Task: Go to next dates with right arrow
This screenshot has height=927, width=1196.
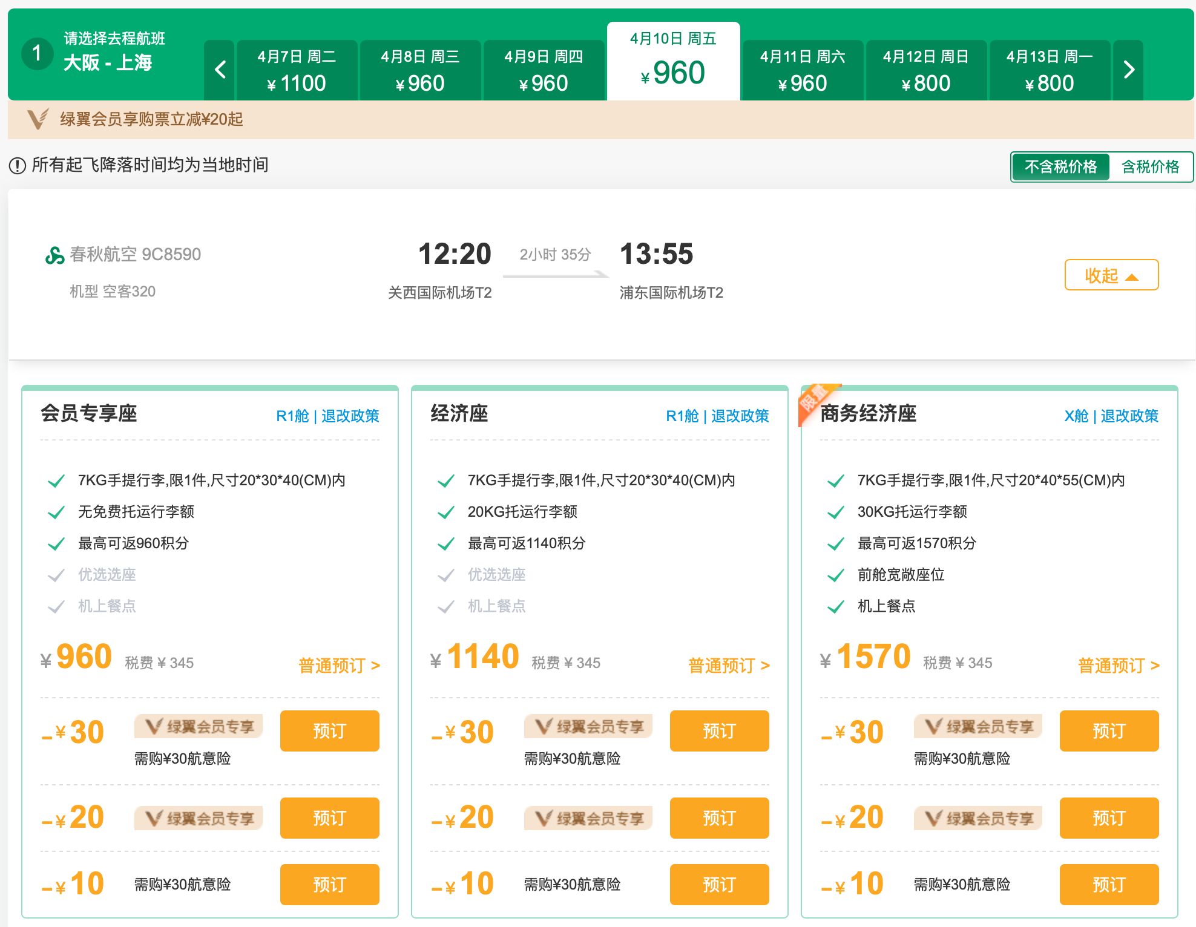Action: point(1128,70)
